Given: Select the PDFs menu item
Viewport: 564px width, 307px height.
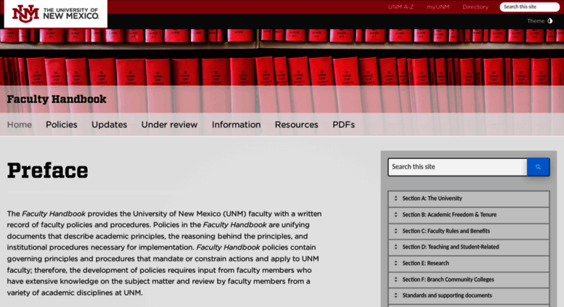Looking at the screenshot, I should point(343,124).
